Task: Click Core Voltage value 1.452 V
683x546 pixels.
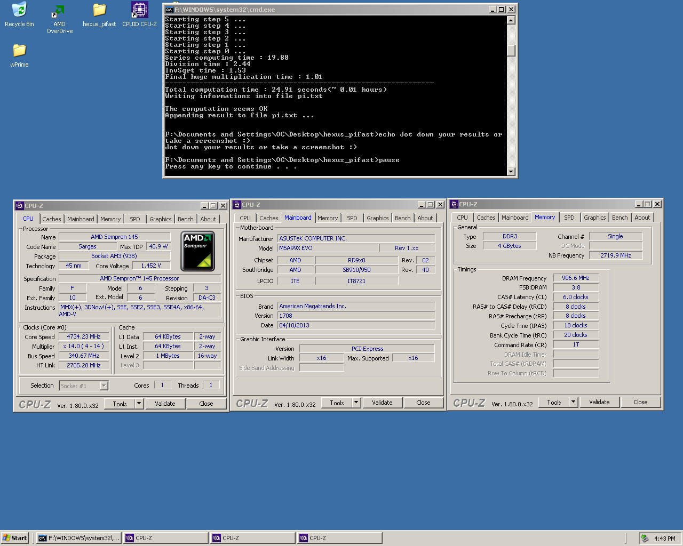Action: pos(151,266)
